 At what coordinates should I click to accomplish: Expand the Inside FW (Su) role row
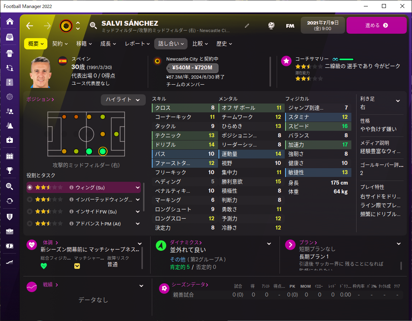click(x=138, y=211)
